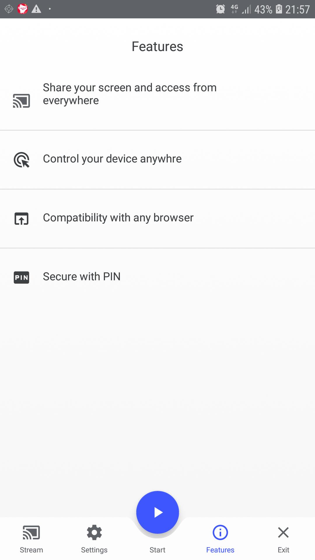
Task: Tap the remote control cursor icon
Action: pos(22,160)
